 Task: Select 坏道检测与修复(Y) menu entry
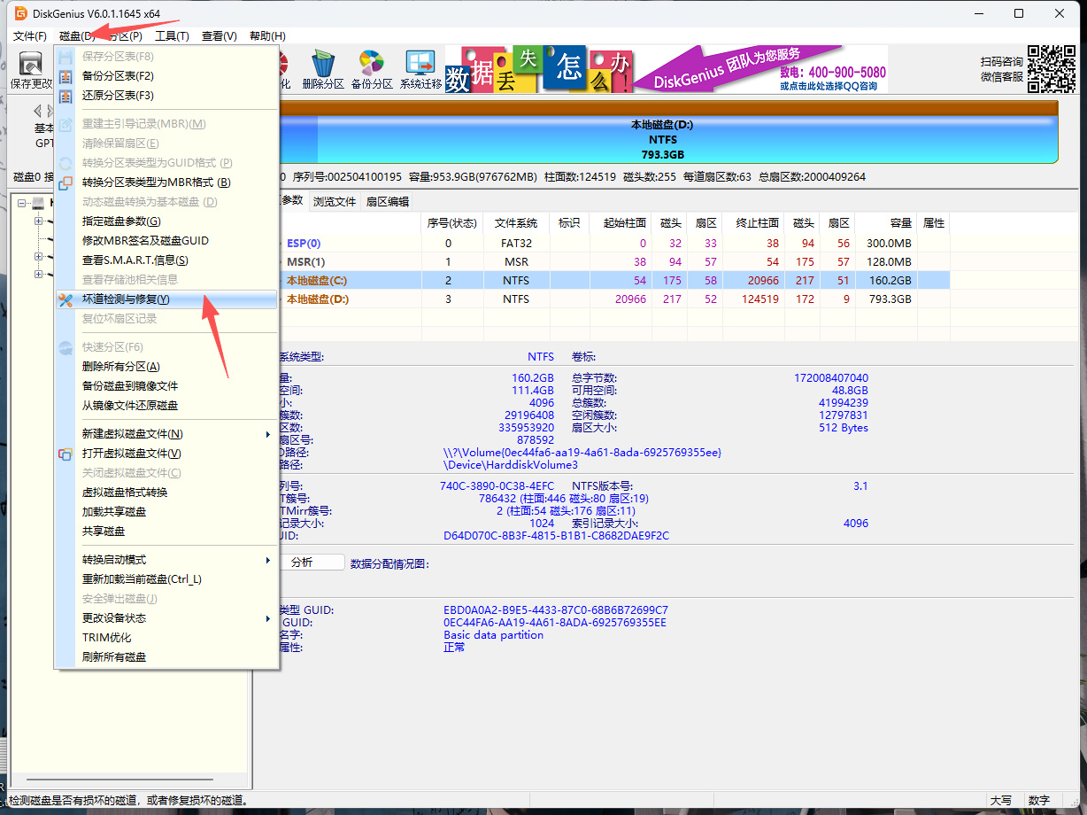pos(166,299)
